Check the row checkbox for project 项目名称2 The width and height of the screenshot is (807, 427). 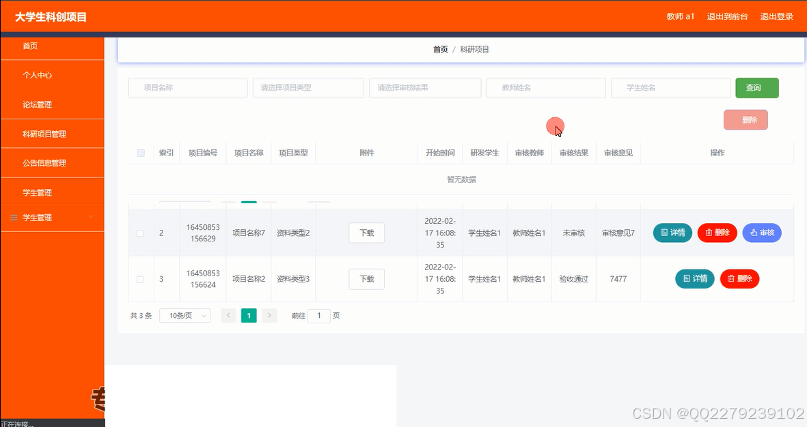[140, 278]
